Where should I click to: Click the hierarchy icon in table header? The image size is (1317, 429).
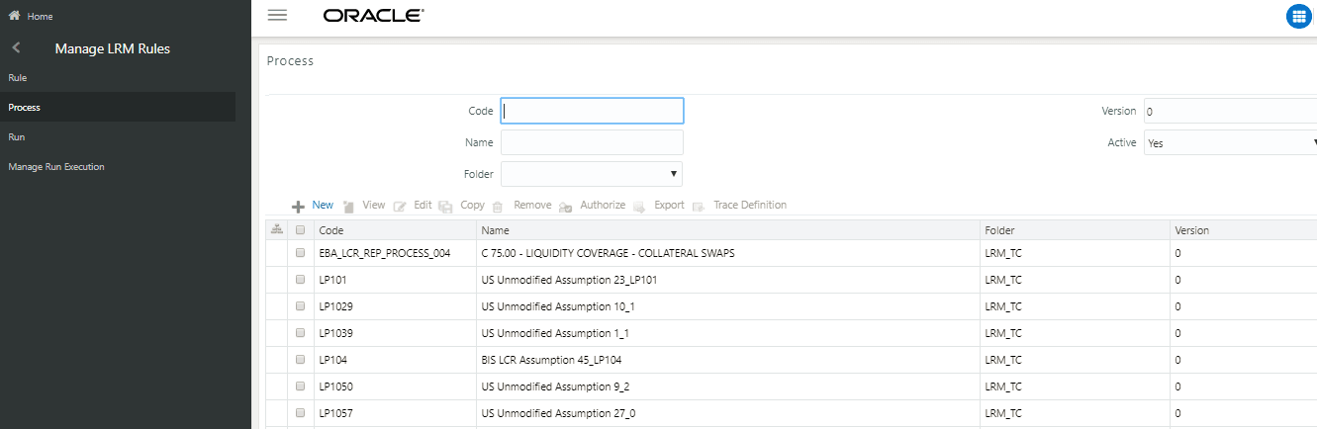click(276, 229)
